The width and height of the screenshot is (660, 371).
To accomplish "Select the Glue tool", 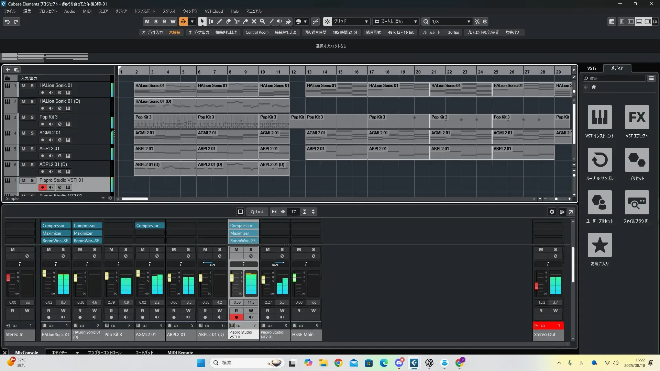I will click(245, 22).
